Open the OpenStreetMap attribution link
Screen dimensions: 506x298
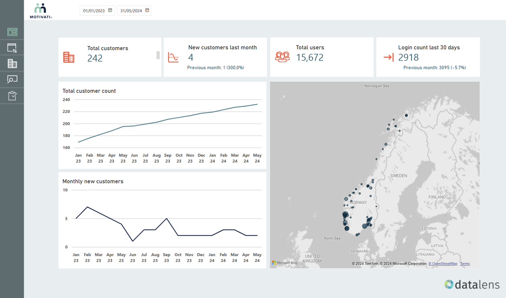[443, 264]
